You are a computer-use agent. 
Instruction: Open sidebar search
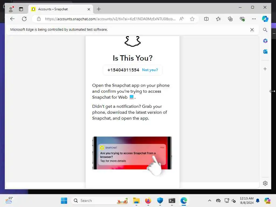click(x=265, y=30)
